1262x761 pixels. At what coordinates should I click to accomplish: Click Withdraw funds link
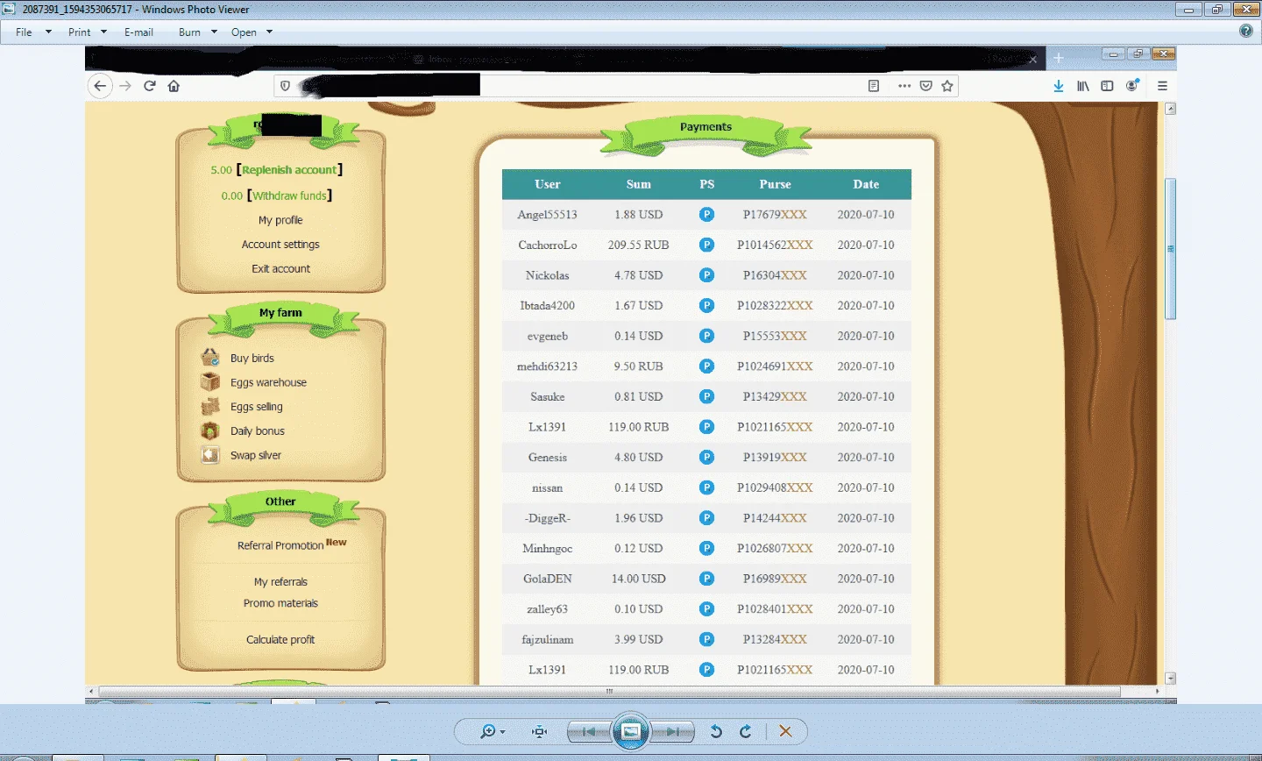coord(289,196)
